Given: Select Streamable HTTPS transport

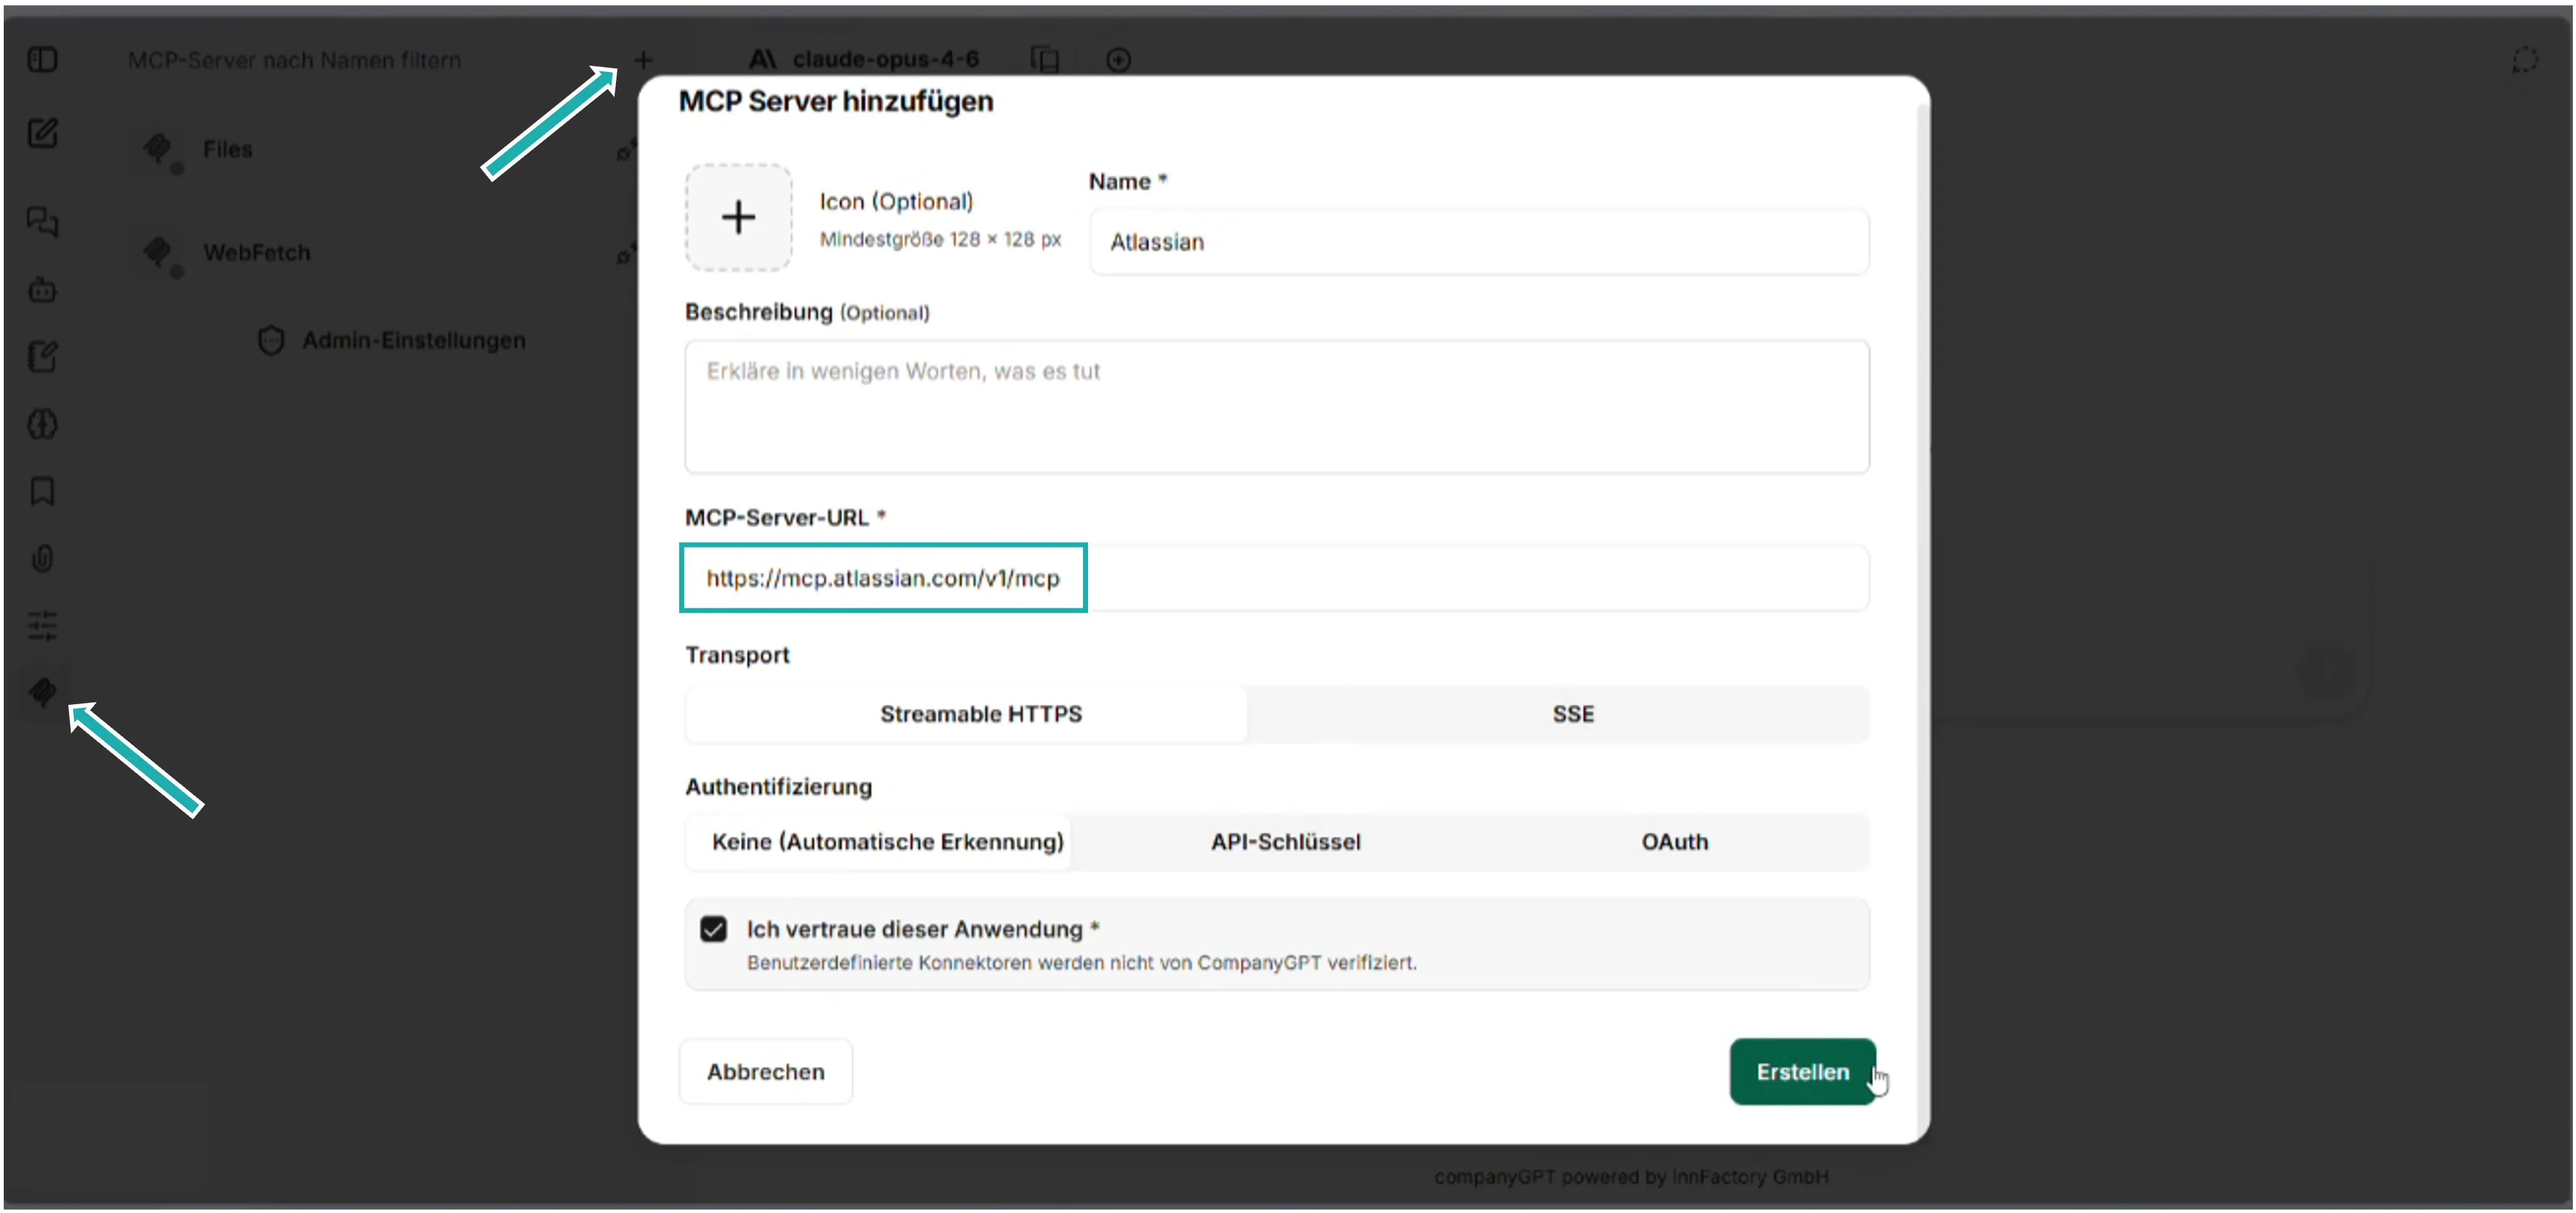Looking at the screenshot, I should coord(966,714).
